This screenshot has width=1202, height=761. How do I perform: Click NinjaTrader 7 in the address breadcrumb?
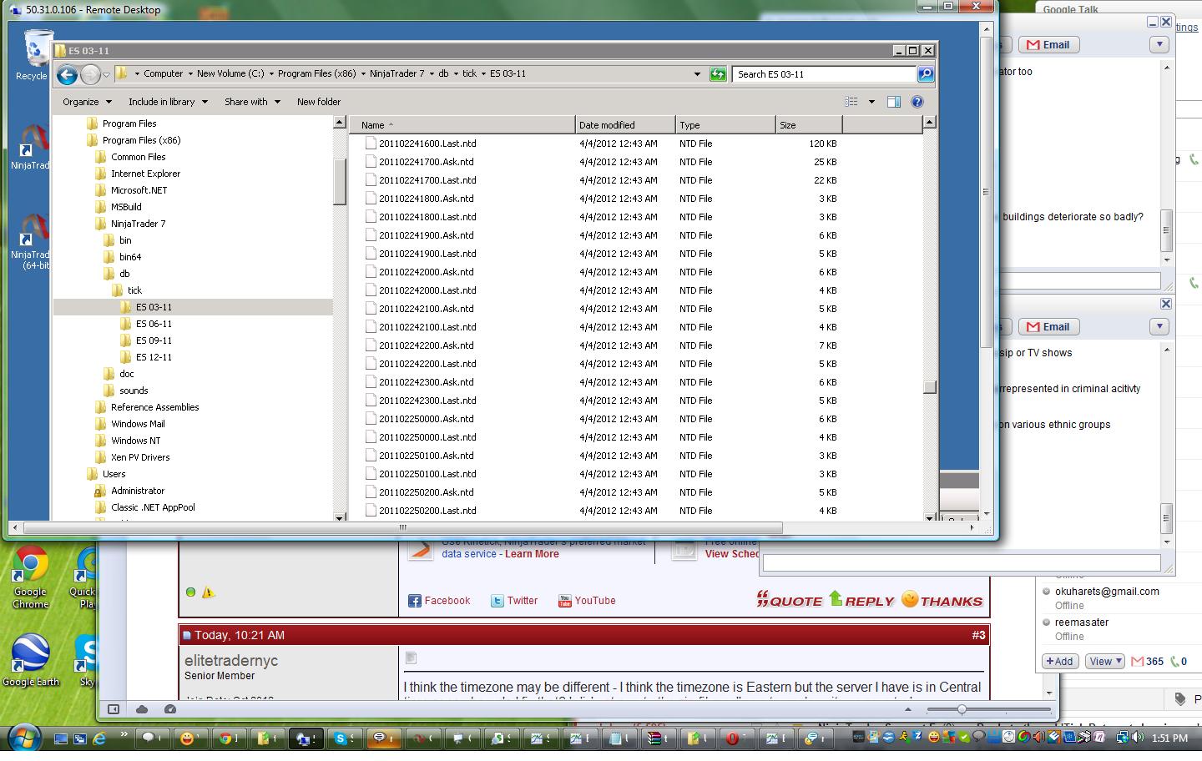(396, 73)
